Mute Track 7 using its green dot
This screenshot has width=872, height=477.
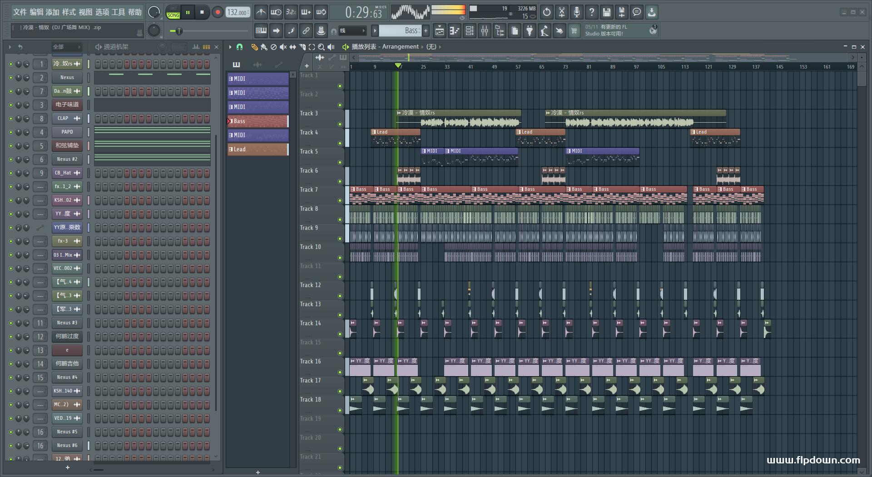coord(340,200)
